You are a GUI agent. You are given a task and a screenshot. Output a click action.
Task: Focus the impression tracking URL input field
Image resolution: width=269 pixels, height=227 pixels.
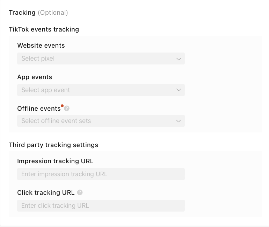[x=101, y=174]
